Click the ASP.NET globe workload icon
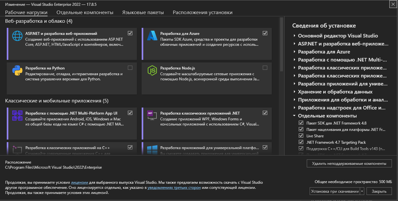 [17, 36]
